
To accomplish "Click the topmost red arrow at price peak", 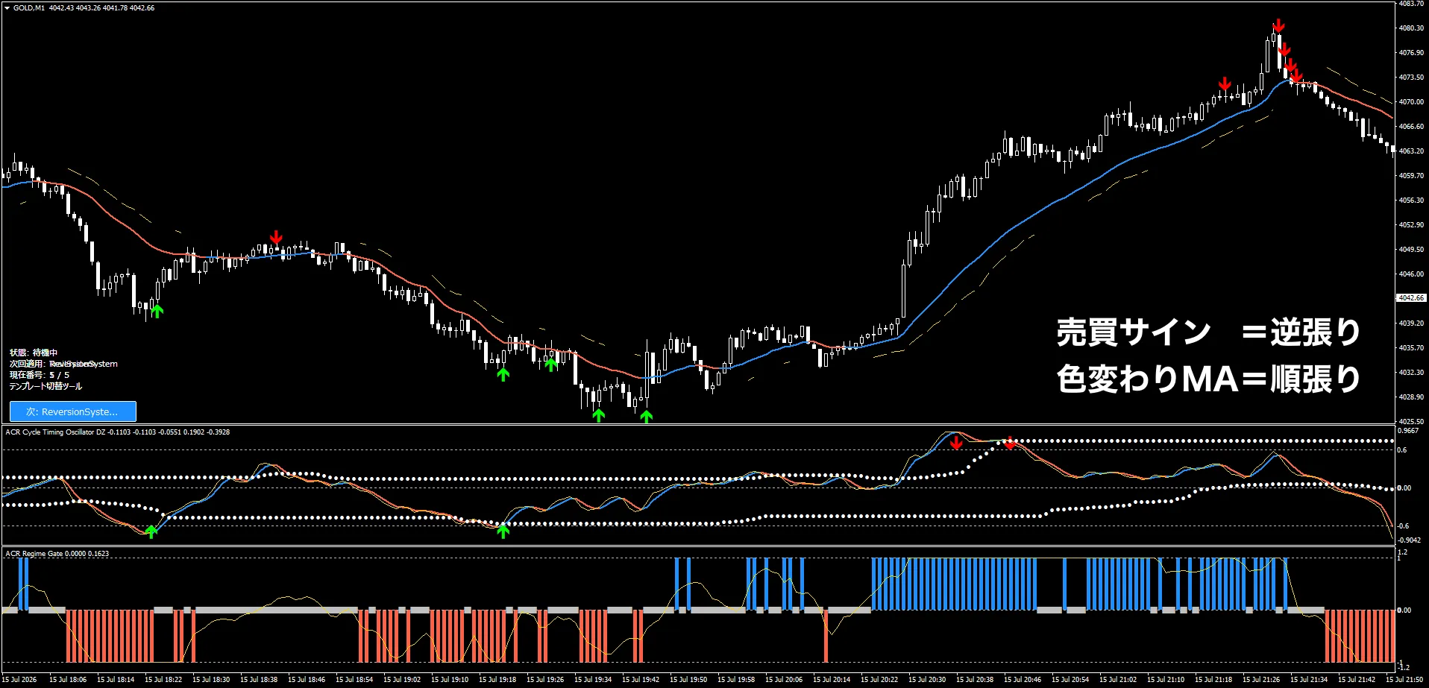I will click(x=1278, y=26).
